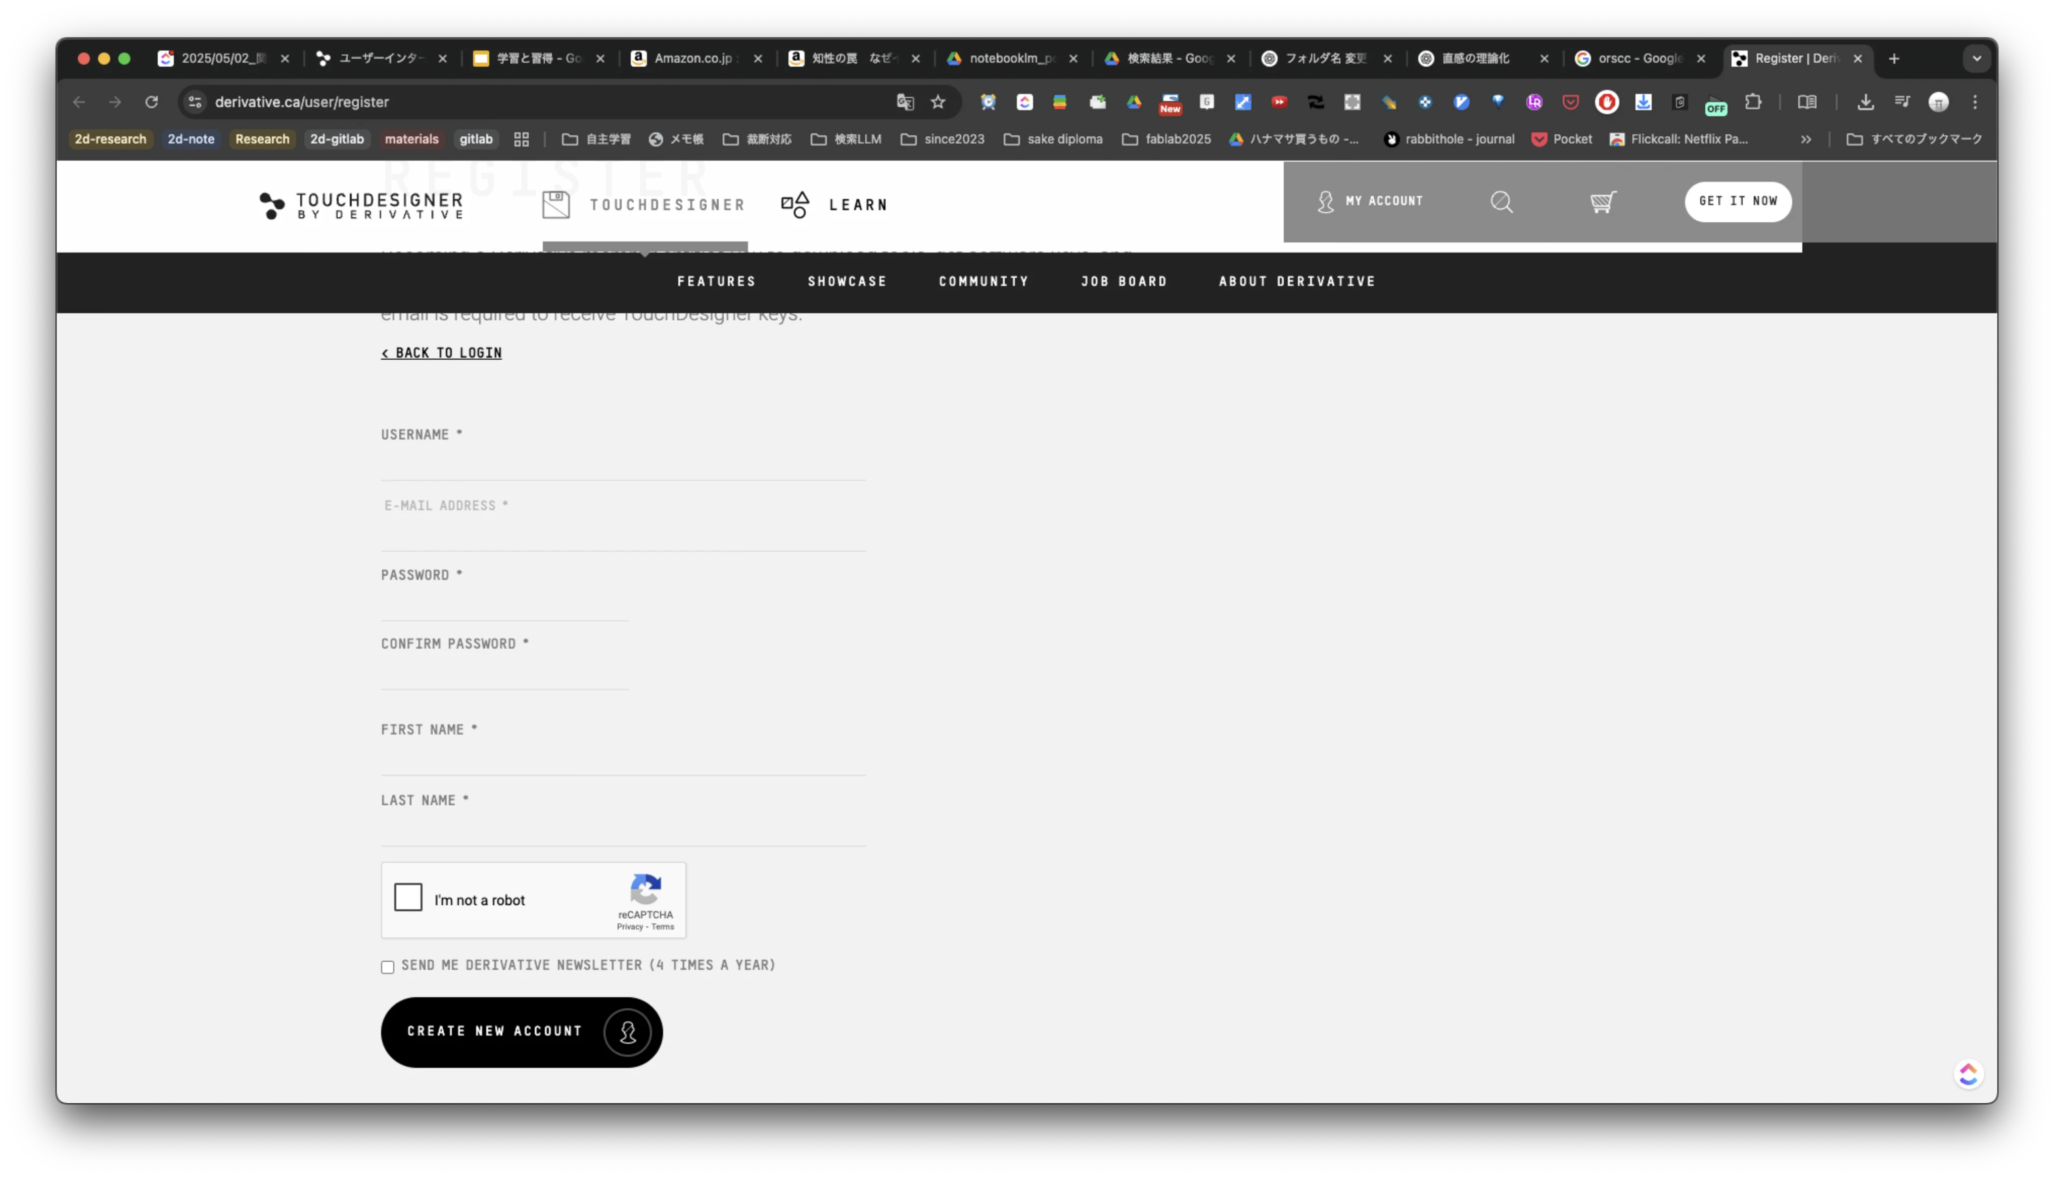Screen dimensions: 2054x1178
Task: Open the Job Board menu item
Action: 1124,281
